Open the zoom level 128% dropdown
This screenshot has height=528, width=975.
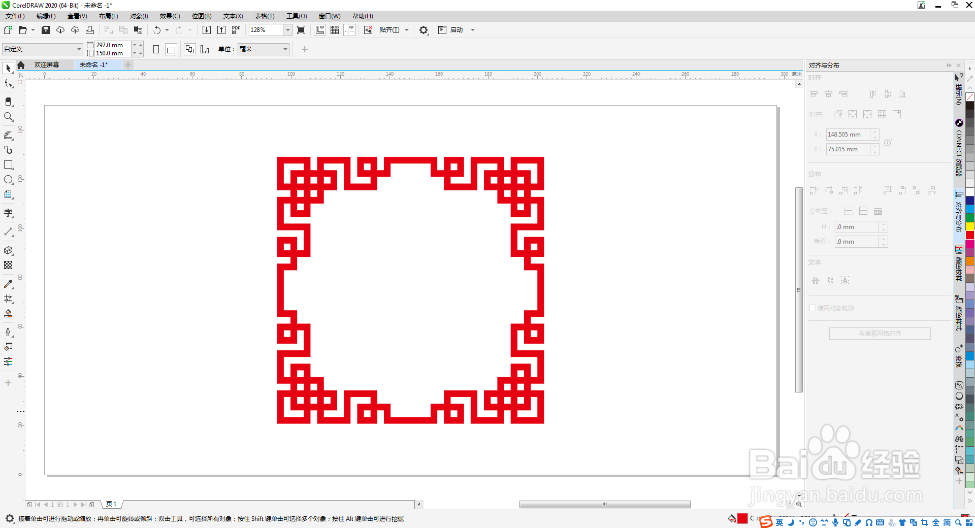(287, 30)
